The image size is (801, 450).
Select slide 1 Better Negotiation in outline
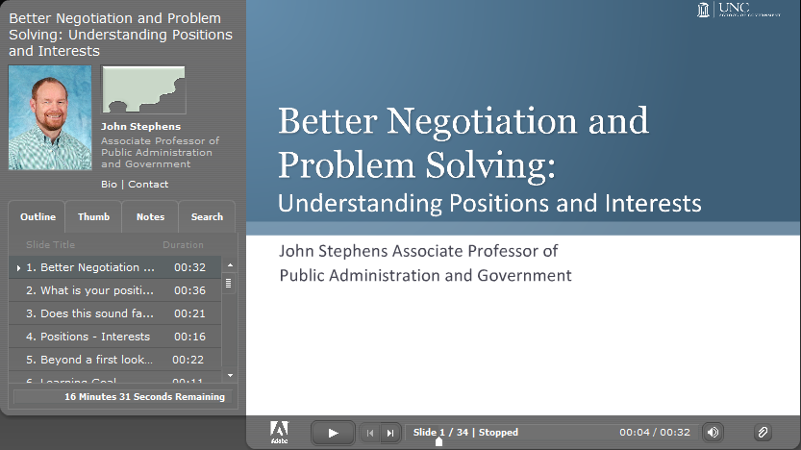[x=115, y=267]
